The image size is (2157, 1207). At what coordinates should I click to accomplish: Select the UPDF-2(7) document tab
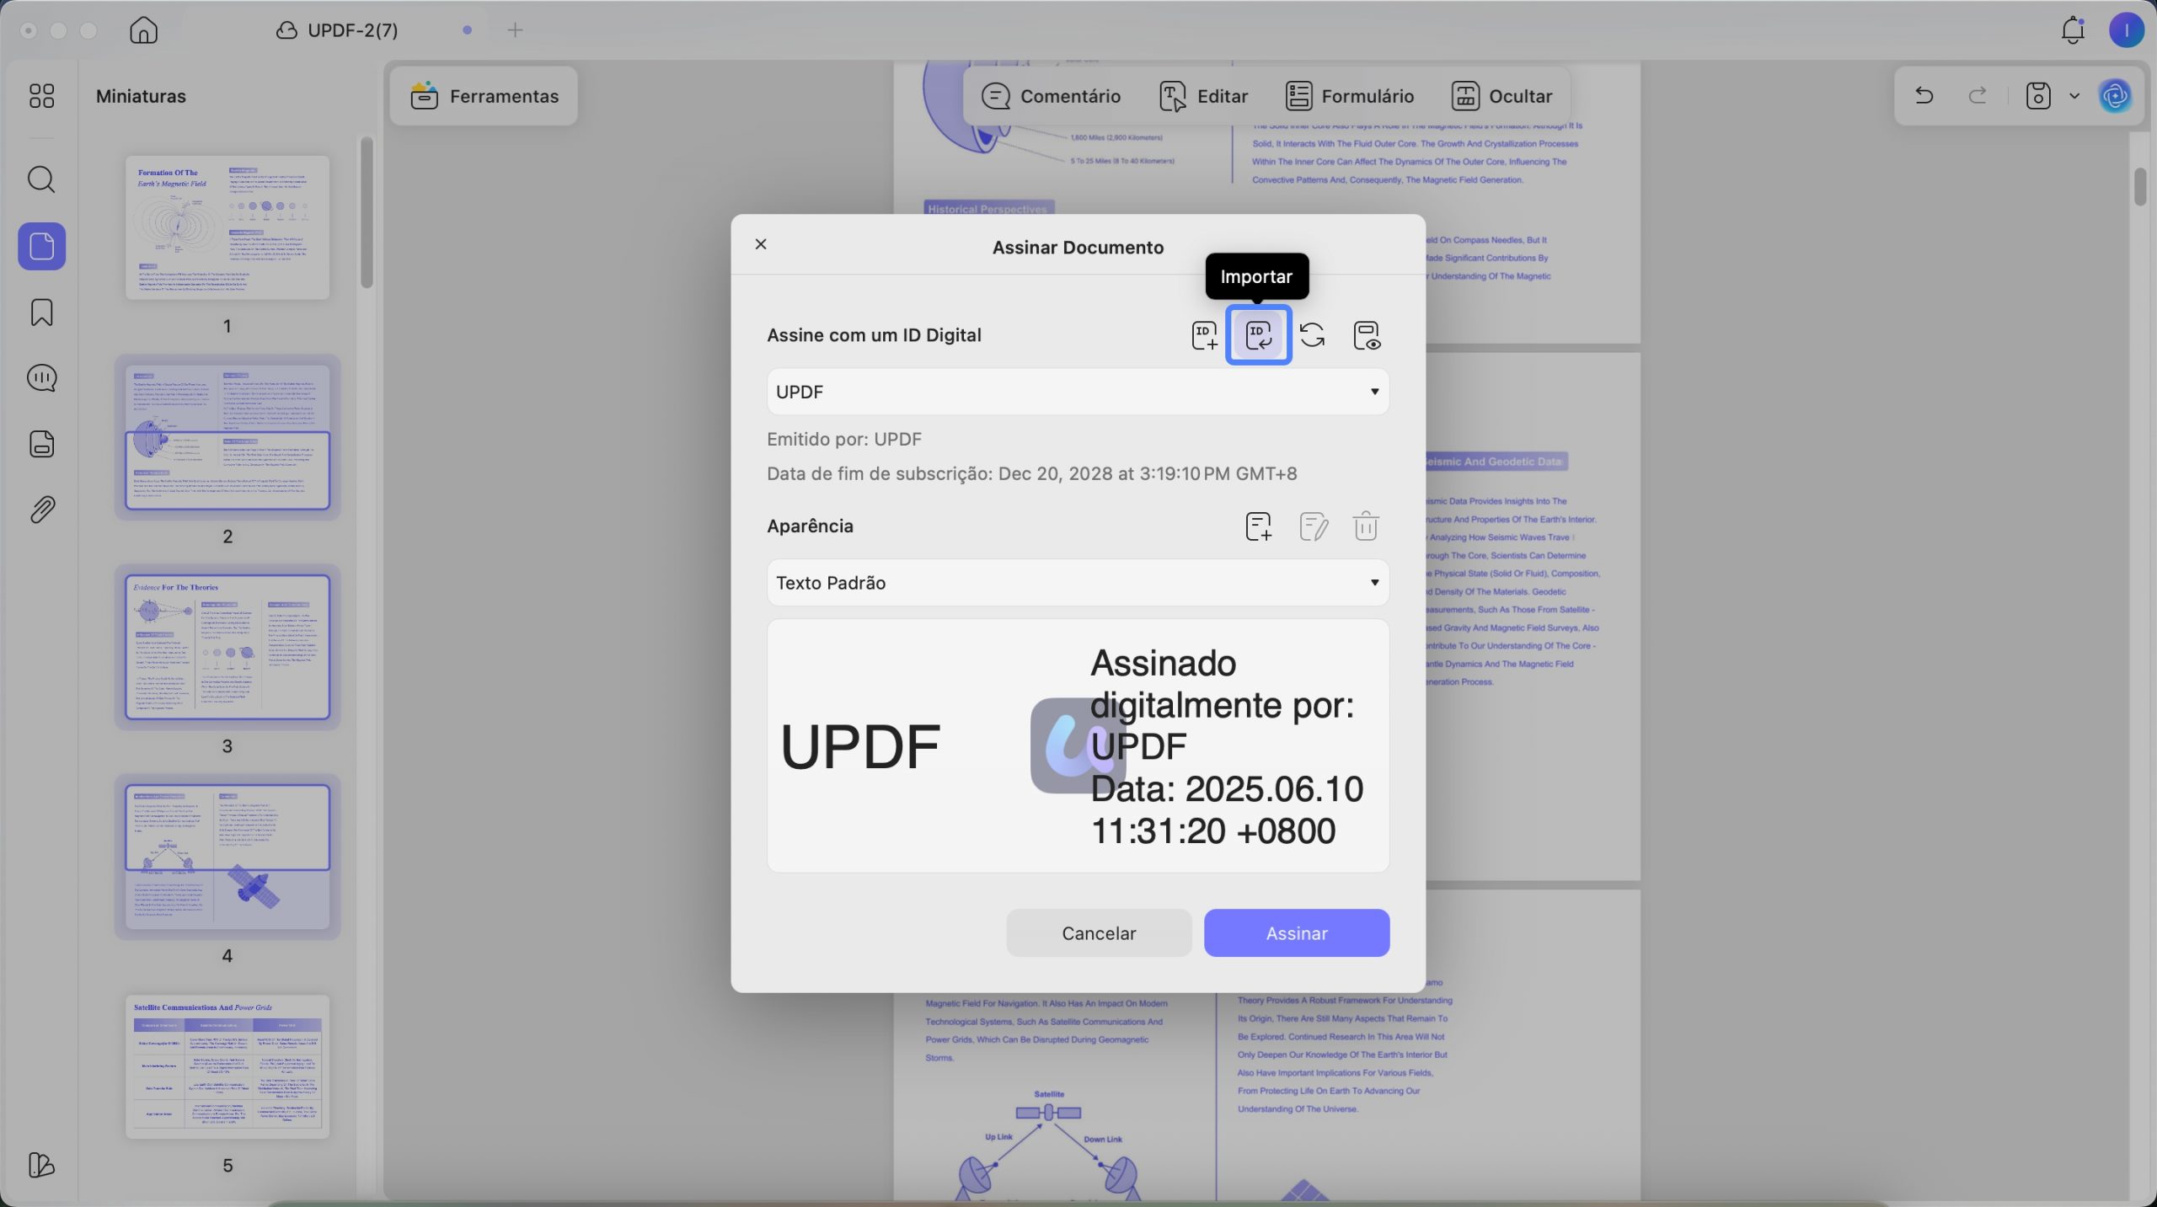click(x=337, y=30)
